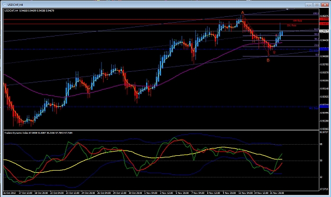
Task: Click the USDCHF,H4 chart window icon
Action: 4,4
